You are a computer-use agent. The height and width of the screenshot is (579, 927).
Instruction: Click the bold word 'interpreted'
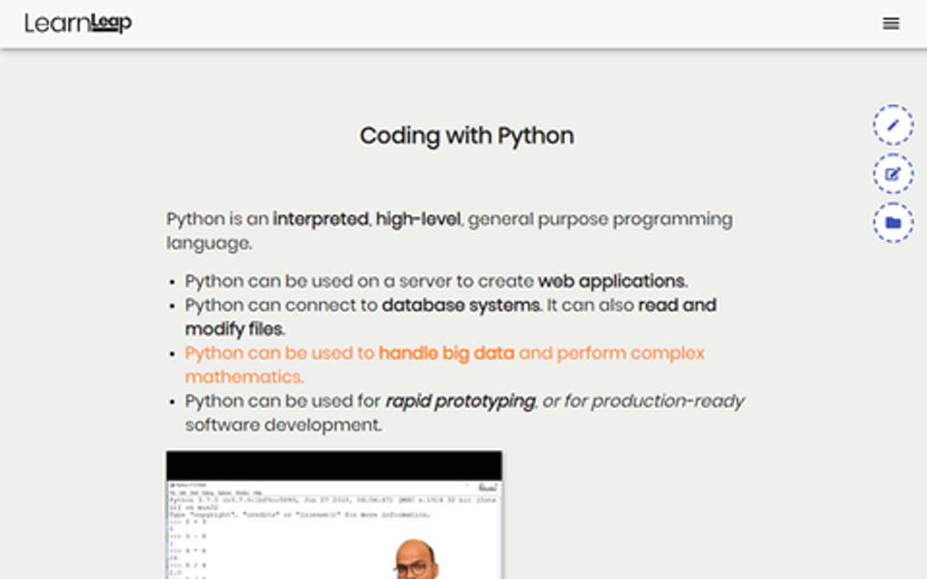[x=321, y=219]
